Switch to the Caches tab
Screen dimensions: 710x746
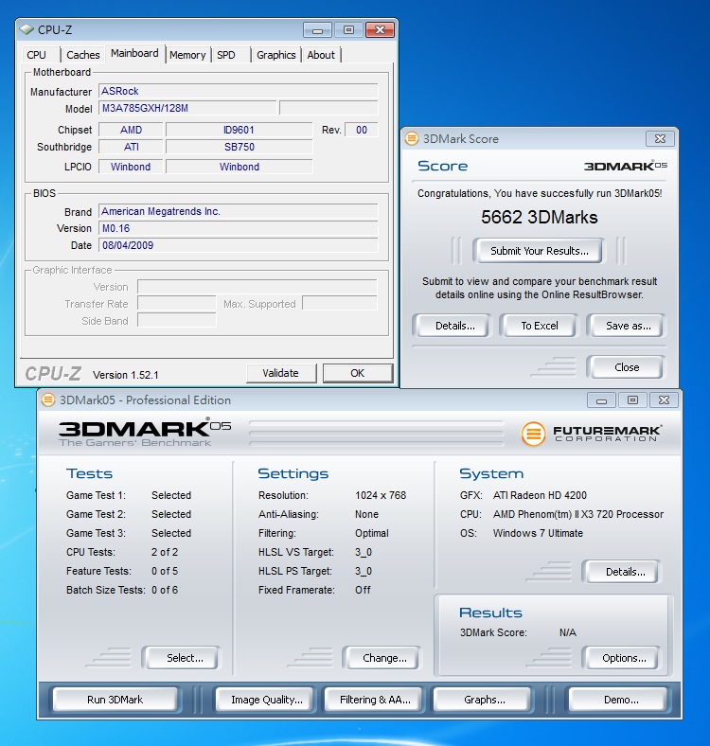pos(82,55)
